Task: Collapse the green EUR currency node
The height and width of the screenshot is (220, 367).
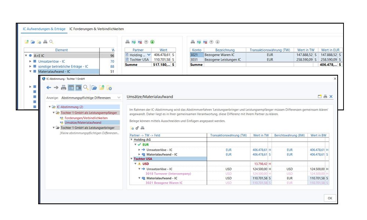Action: 135,144
